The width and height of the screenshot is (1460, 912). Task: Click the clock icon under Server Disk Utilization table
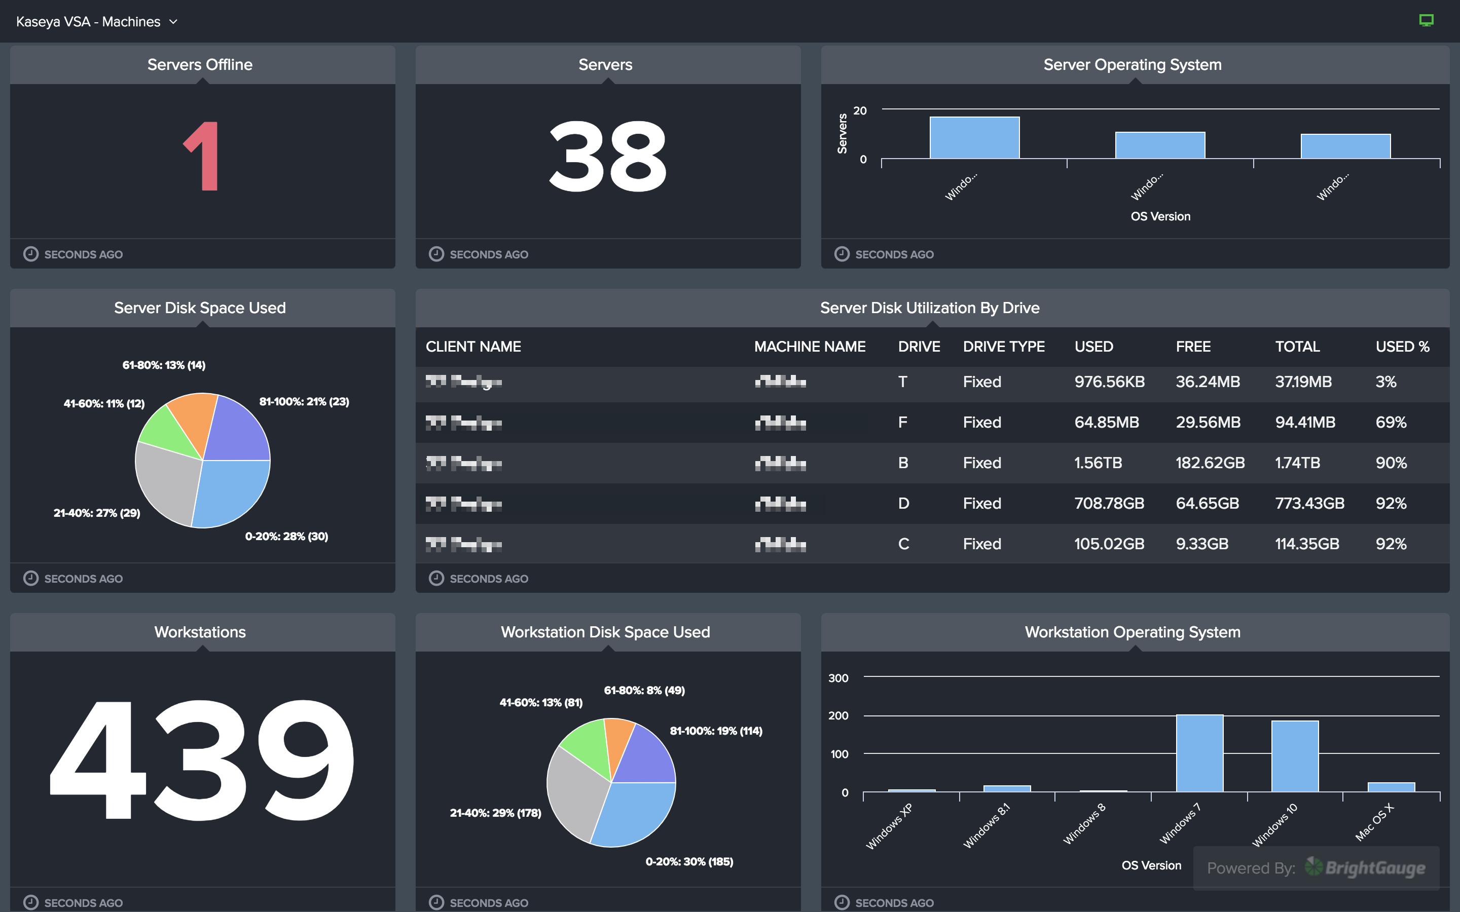tap(436, 578)
